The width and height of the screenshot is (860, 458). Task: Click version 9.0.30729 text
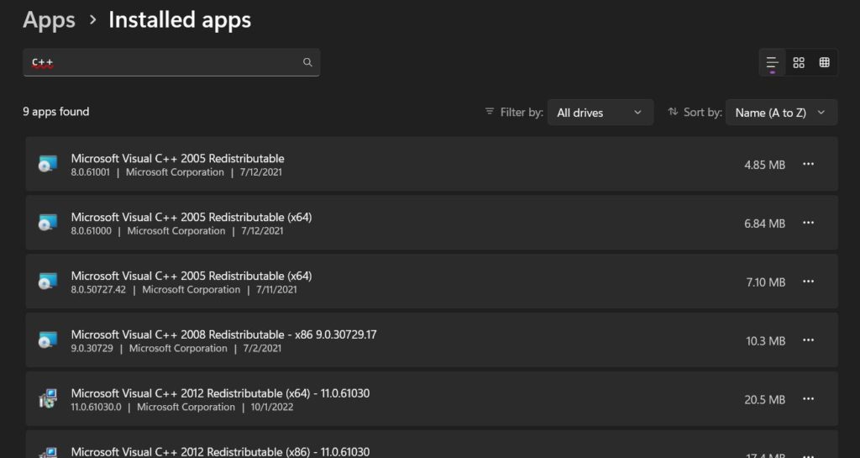pos(92,348)
